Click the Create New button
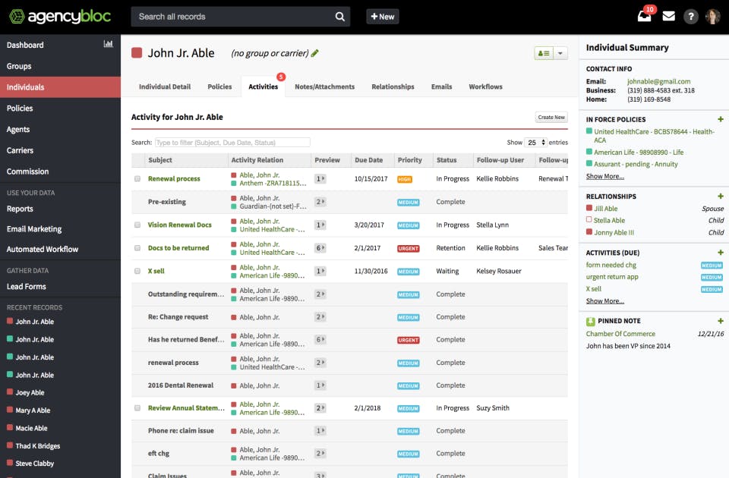 coord(551,117)
